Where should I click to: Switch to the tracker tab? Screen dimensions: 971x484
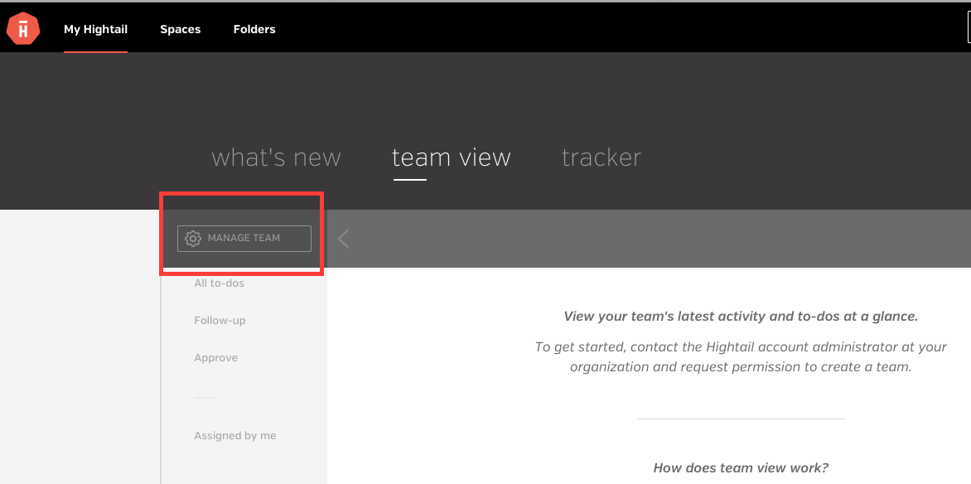click(601, 157)
